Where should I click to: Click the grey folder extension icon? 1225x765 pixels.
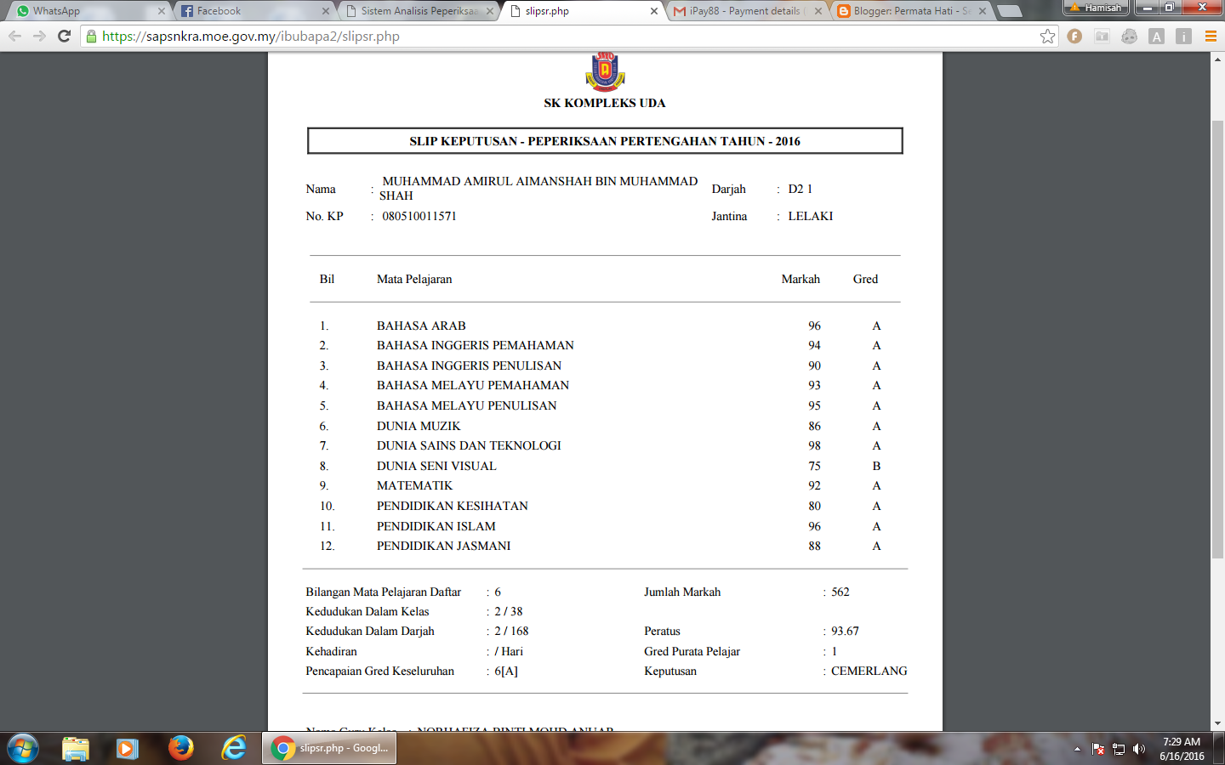(1102, 37)
